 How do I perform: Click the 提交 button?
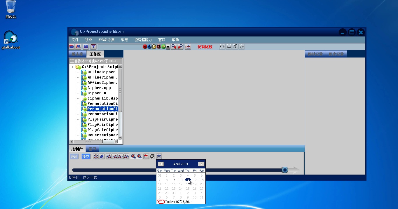86,157
